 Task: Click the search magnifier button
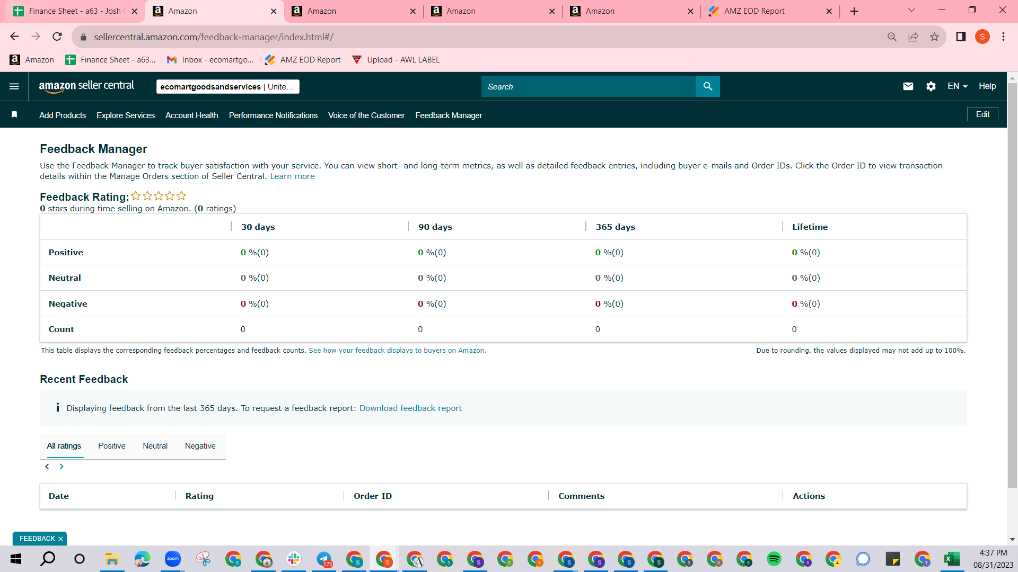pyautogui.click(x=708, y=86)
